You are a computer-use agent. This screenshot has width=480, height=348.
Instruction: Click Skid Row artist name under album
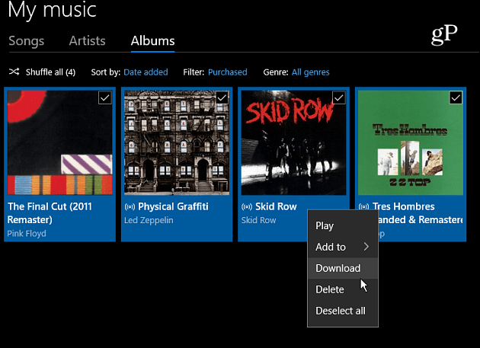coord(259,220)
